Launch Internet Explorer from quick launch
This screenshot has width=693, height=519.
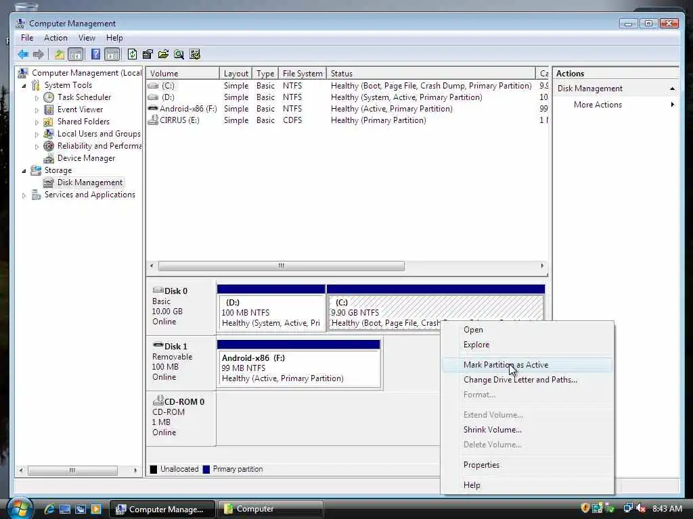click(x=49, y=510)
